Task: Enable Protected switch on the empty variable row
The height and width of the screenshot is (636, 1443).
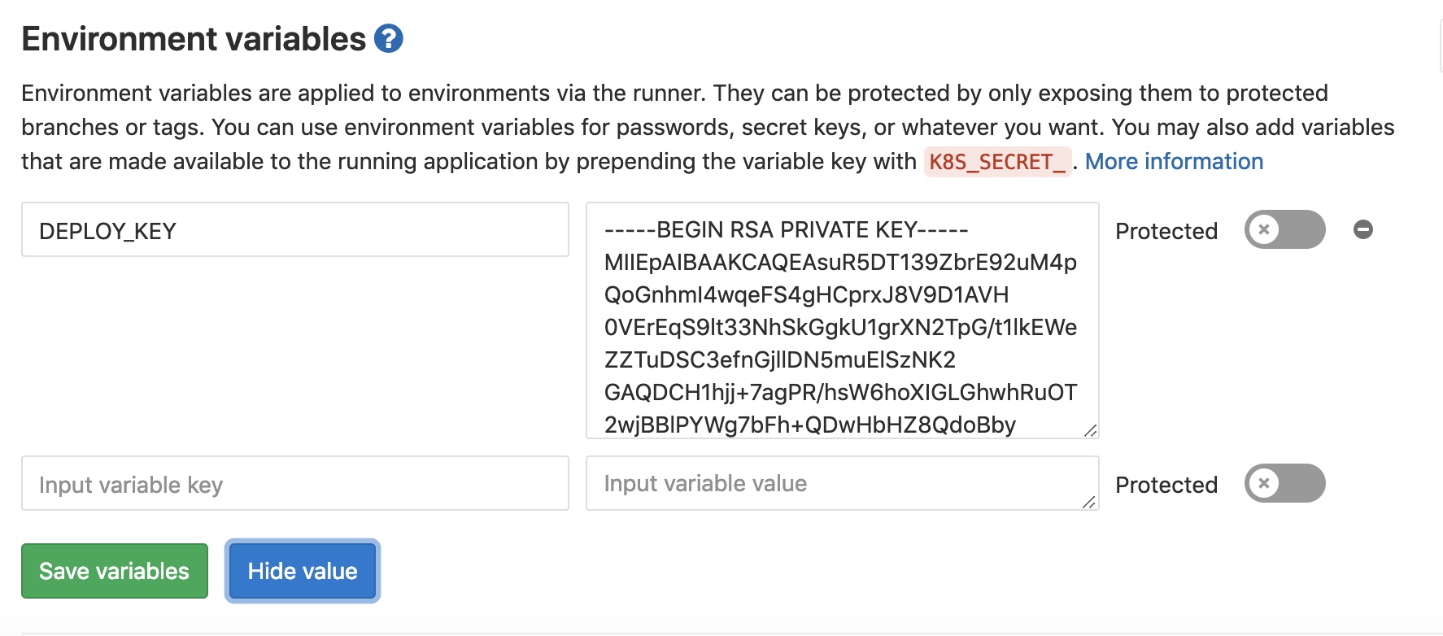Action: pos(1284,483)
